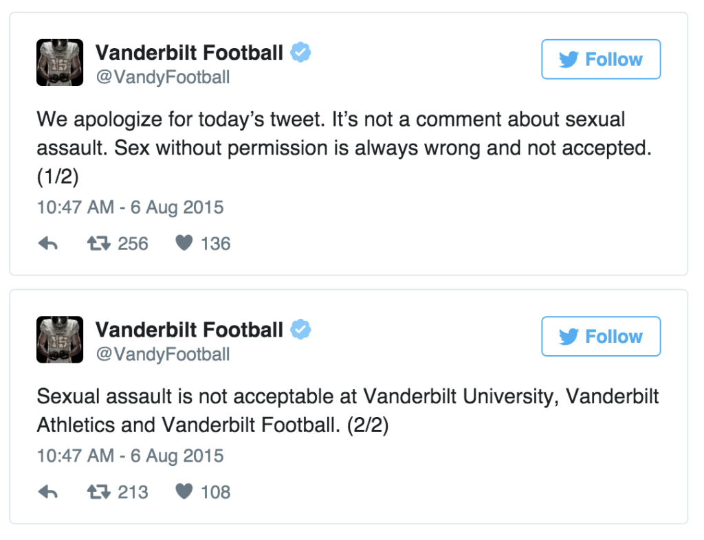Image resolution: width=704 pixels, height=540 pixels.
Task: Click the verified badge in the first tweet
Action: pos(300,52)
